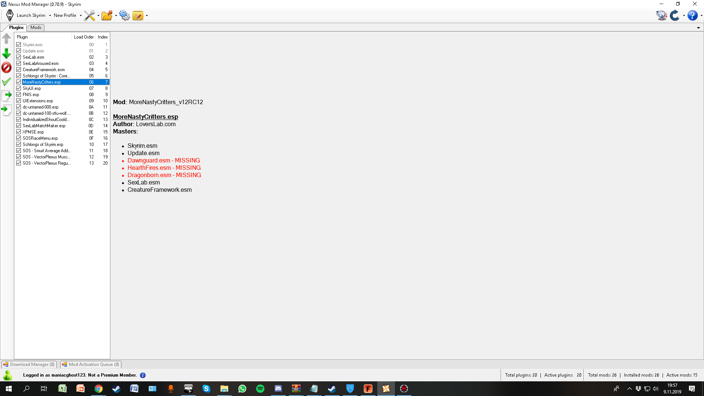Click the import load order icon

click(x=7, y=110)
